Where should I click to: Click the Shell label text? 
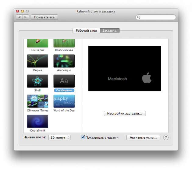click(x=37, y=90)
